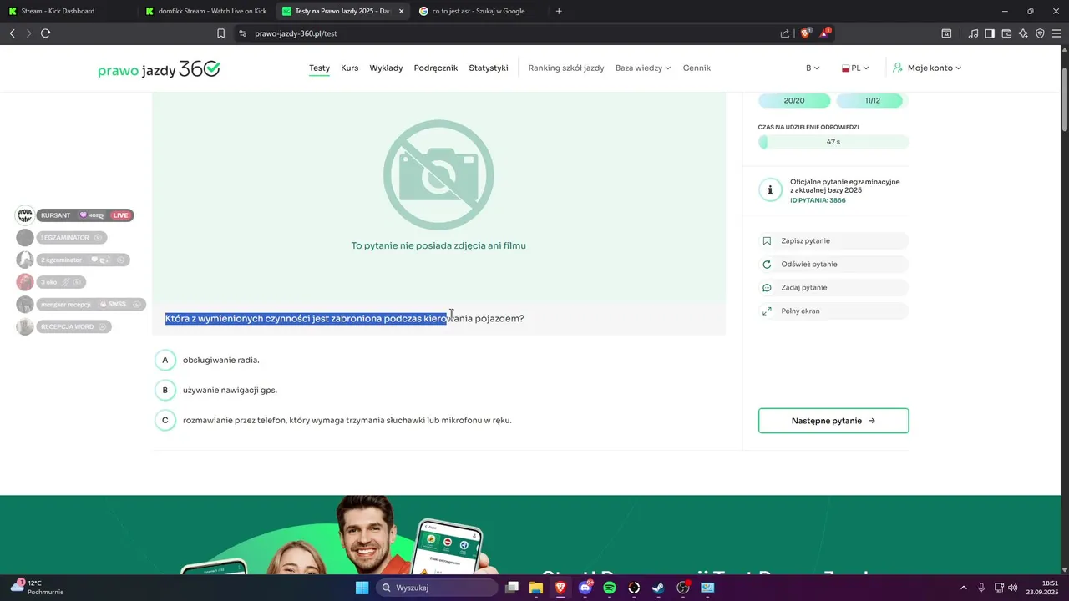Click Zapisz pytanie to save the question

pyautogui.click(x=833, y=240)
